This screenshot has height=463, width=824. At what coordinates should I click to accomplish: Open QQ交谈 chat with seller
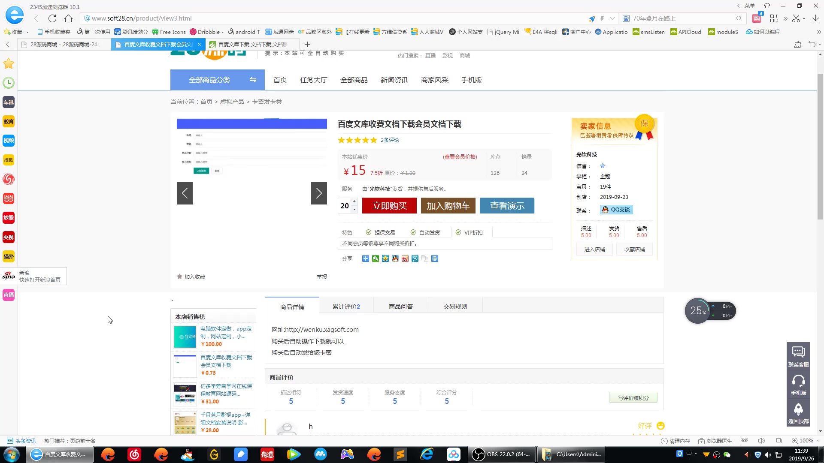coord(616,210)
